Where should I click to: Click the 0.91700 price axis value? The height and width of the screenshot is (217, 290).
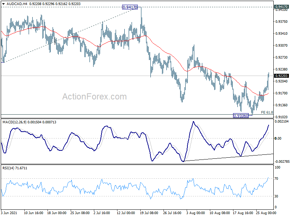point(282,93)
